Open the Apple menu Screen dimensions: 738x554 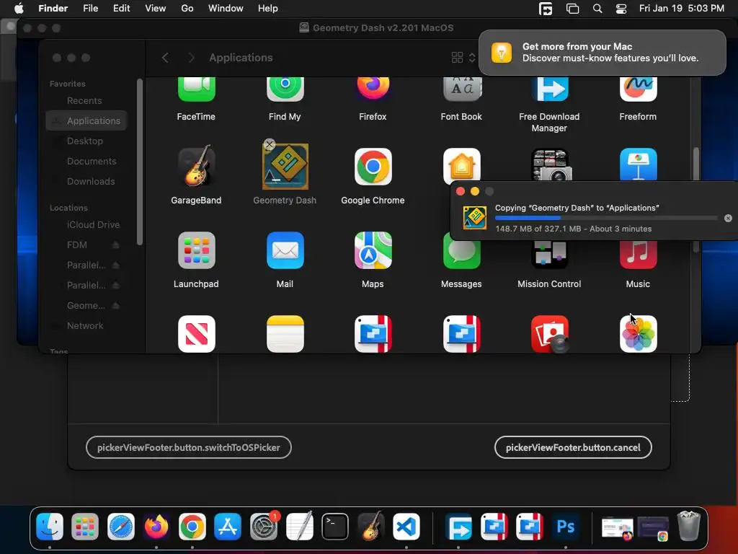pos(19,9)
